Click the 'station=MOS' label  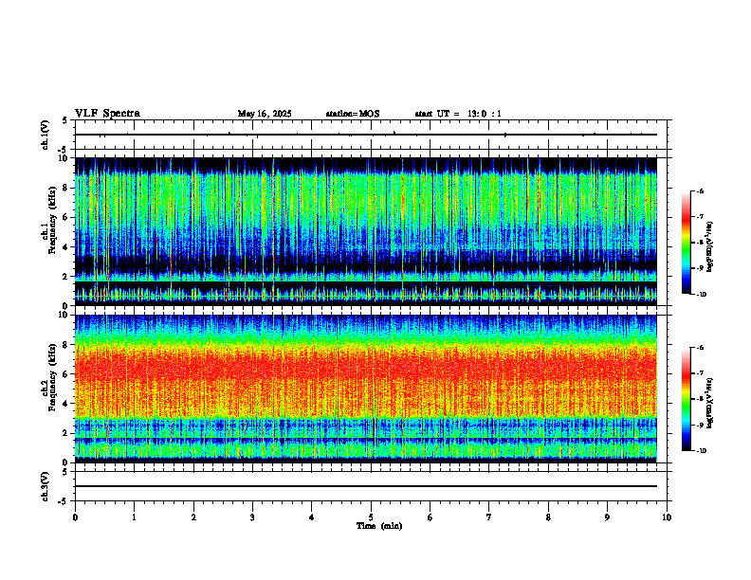click(353, 114)
